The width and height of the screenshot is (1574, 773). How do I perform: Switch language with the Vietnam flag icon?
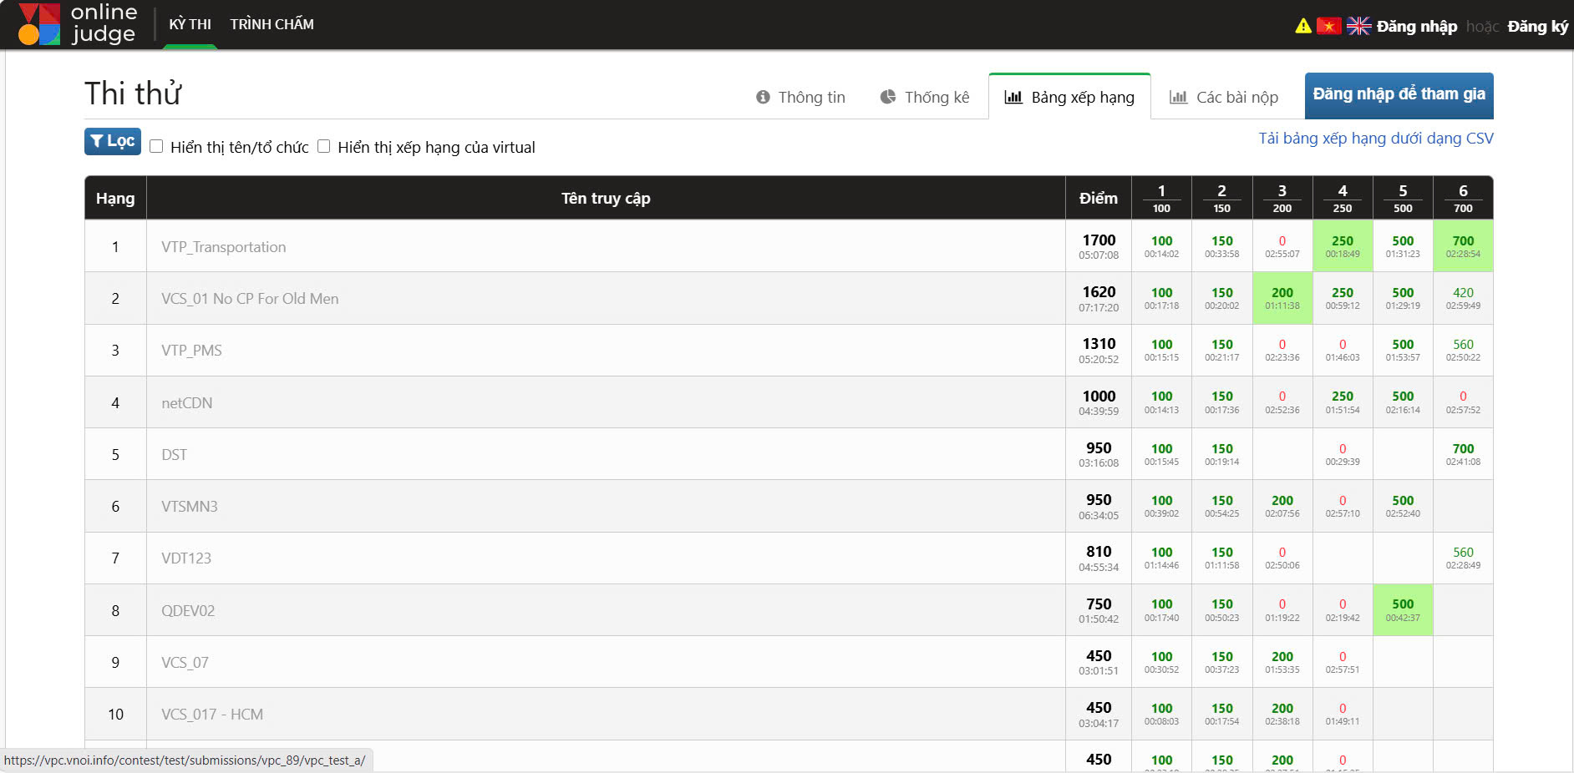coord(1328,26)
